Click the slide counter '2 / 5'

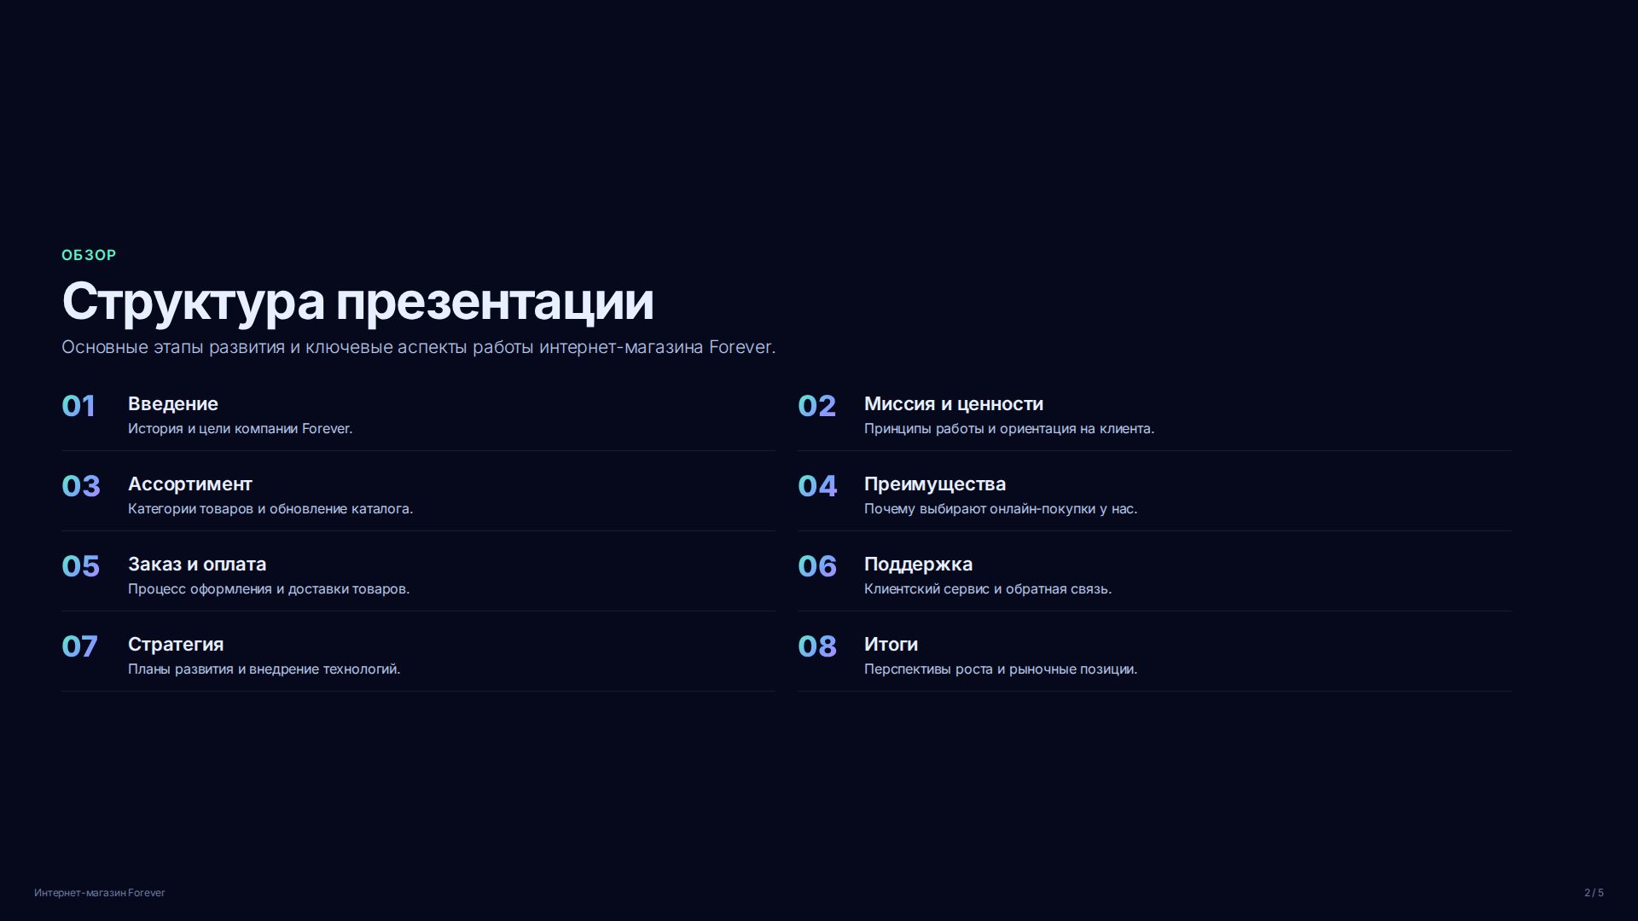1594,893
